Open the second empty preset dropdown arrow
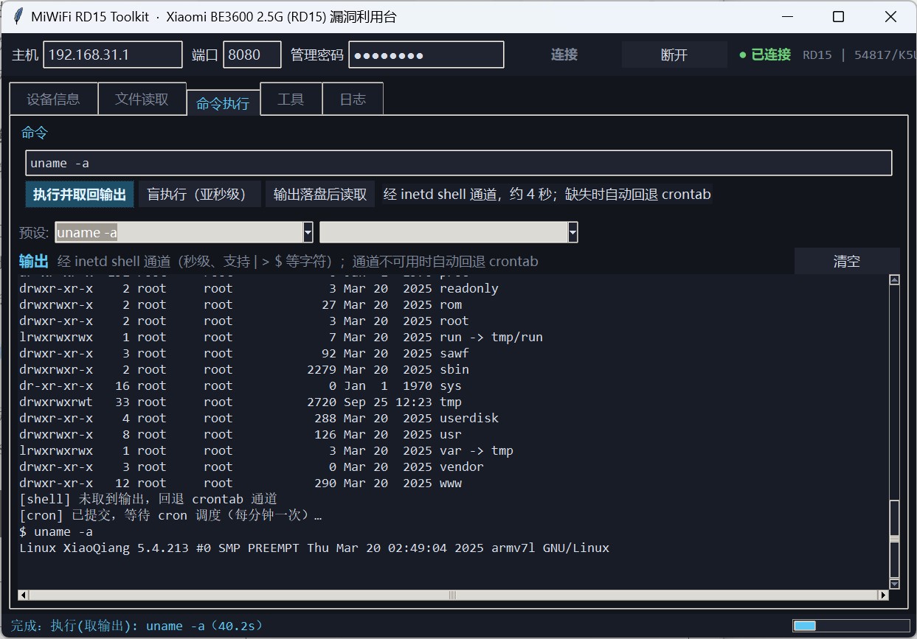 [572, 233]
